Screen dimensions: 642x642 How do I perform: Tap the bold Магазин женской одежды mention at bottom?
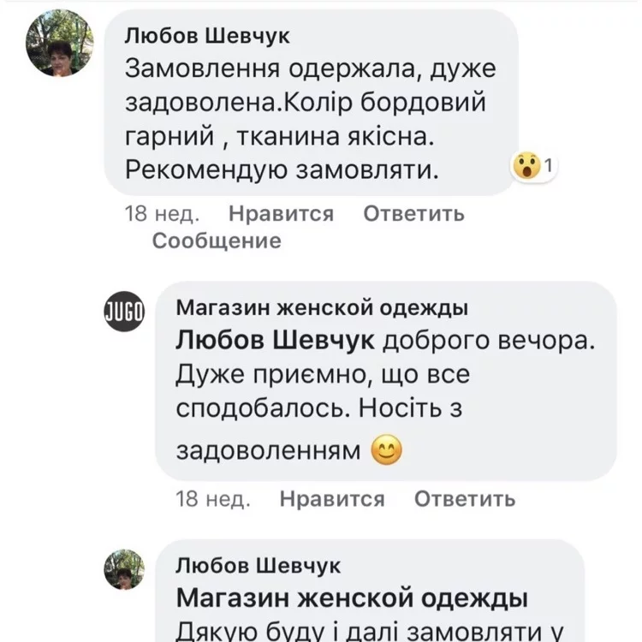point(351,597)
